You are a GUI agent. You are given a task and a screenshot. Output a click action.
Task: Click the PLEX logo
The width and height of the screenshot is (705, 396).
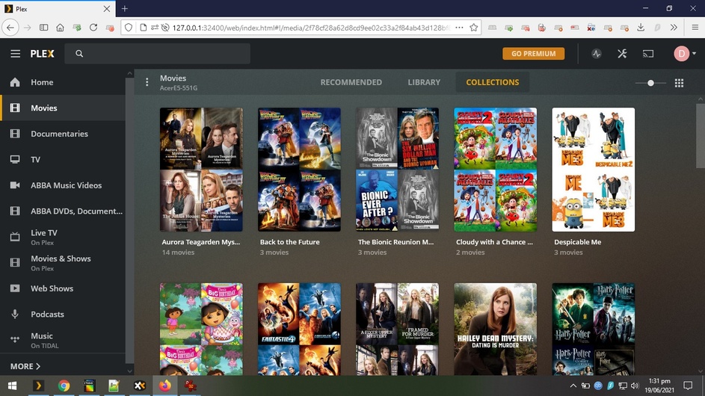43,54
